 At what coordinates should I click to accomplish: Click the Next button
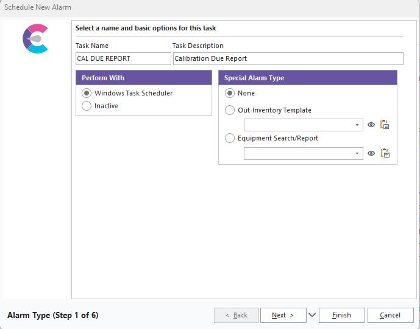[283, 315]
